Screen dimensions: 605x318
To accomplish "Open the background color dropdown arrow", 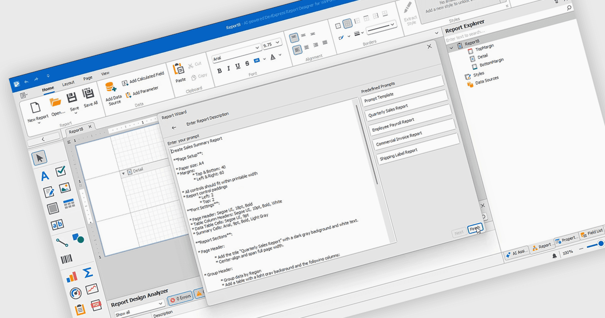I will point(264,59).
